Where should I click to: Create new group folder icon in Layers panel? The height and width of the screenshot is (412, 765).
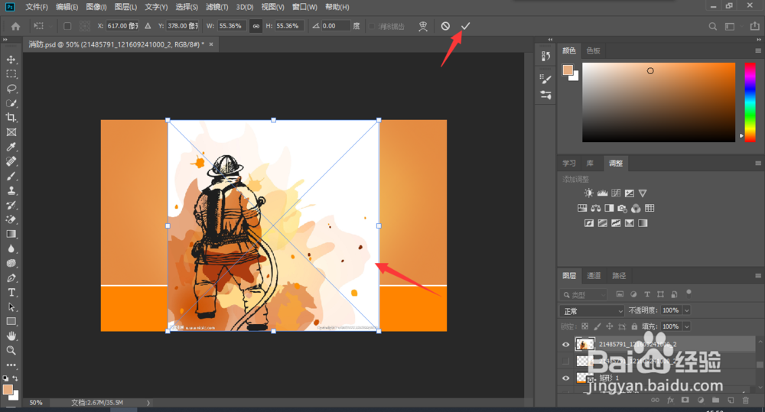tap(715, 401)
